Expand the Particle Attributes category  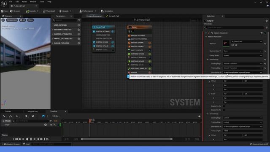pyautogui.click(x=53, y=38)
